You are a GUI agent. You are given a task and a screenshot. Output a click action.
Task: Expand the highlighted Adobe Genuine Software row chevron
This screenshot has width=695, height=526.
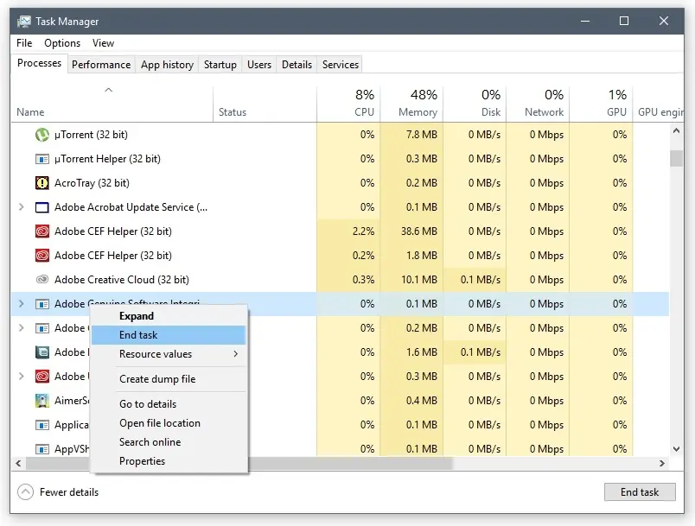pyautogui.click(x=21, y=304)
